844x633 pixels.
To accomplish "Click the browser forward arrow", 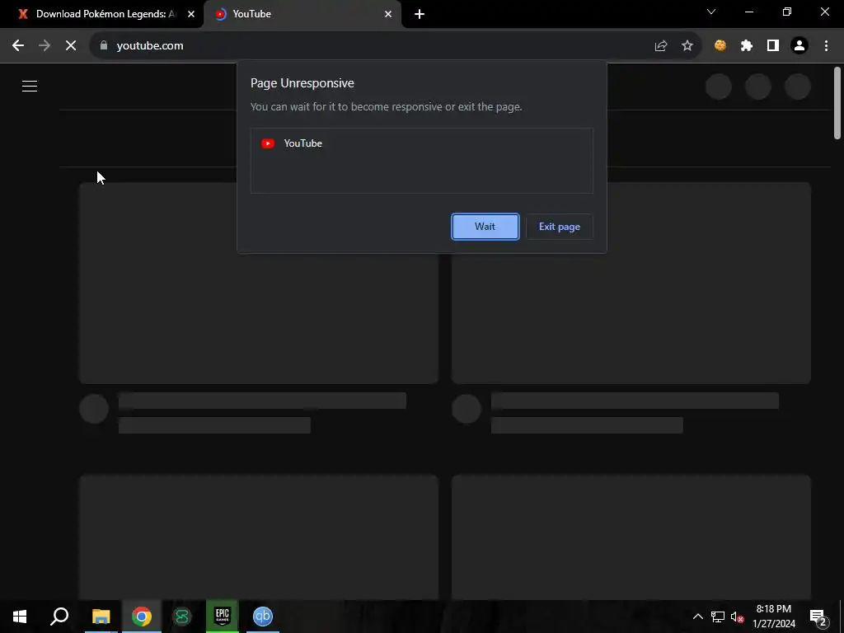I will pos(45,46).
